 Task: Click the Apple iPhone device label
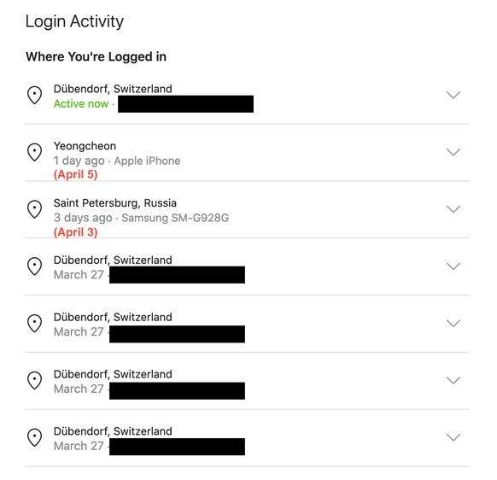(x=147, y=161)
